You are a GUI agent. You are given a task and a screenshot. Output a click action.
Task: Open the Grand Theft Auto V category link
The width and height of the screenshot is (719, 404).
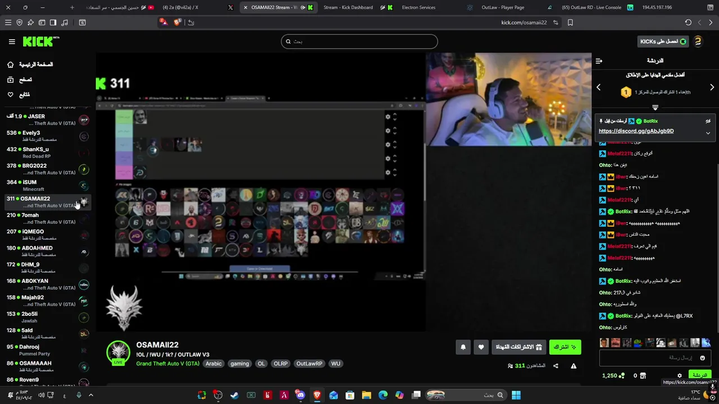click(167, 364)
